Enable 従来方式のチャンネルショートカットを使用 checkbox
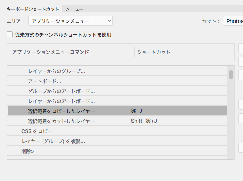The height and width of the screenshot is (181, 243). click(10, 34)
